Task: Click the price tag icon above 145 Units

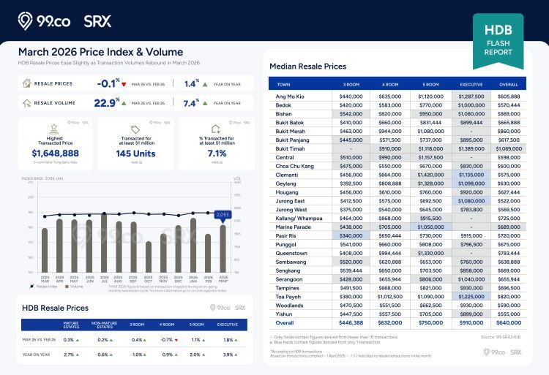Action: click(x=135, y=129)
